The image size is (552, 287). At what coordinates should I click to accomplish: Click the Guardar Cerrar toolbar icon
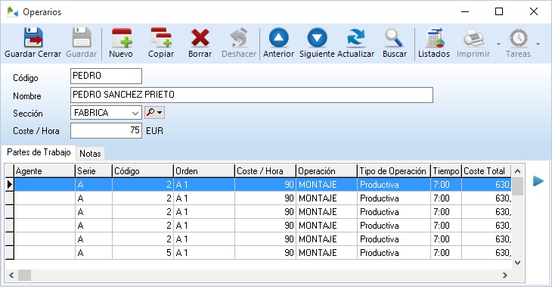33,38
